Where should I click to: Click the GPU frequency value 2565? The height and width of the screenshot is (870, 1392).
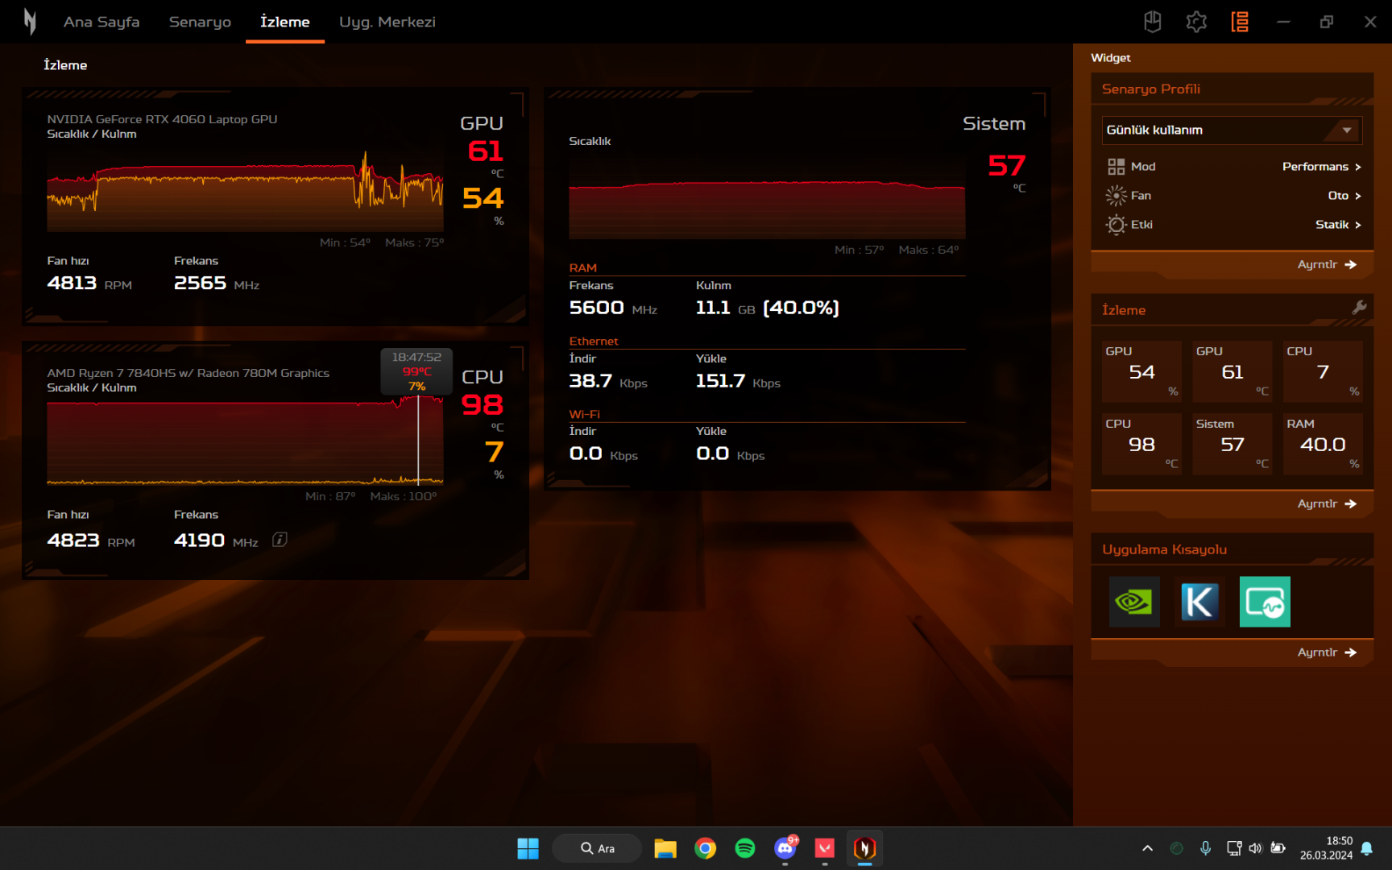coord(200,284)
